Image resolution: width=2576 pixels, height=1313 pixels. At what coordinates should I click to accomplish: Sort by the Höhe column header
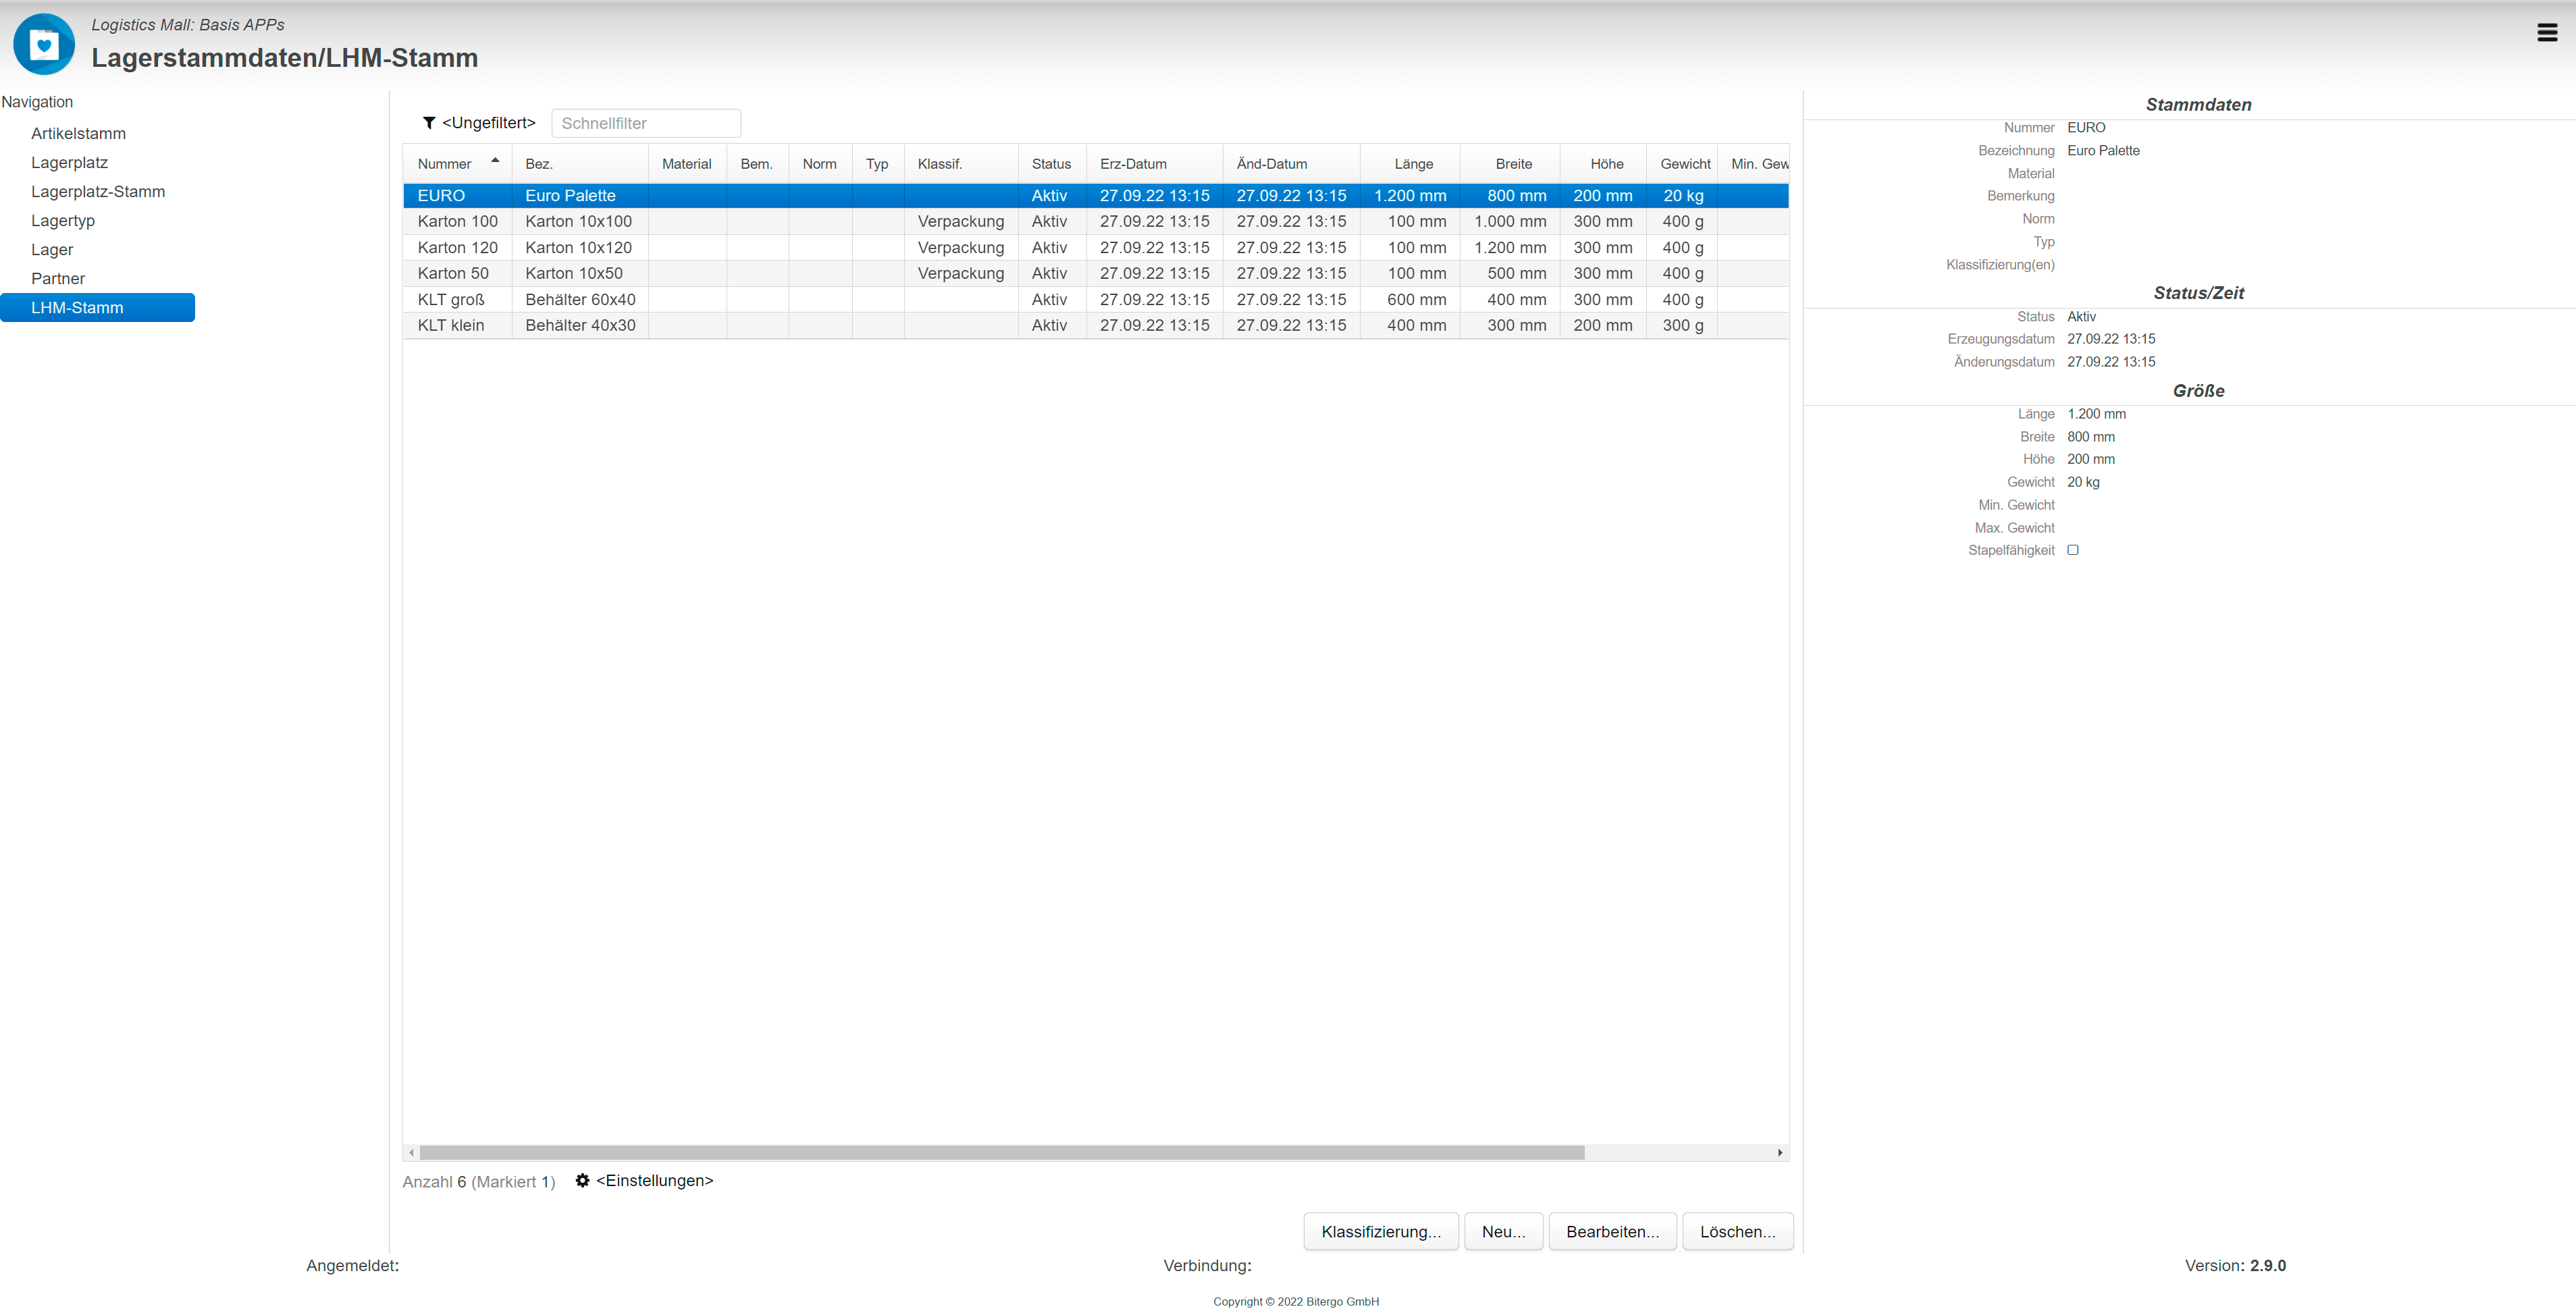tap(1603, 163)
